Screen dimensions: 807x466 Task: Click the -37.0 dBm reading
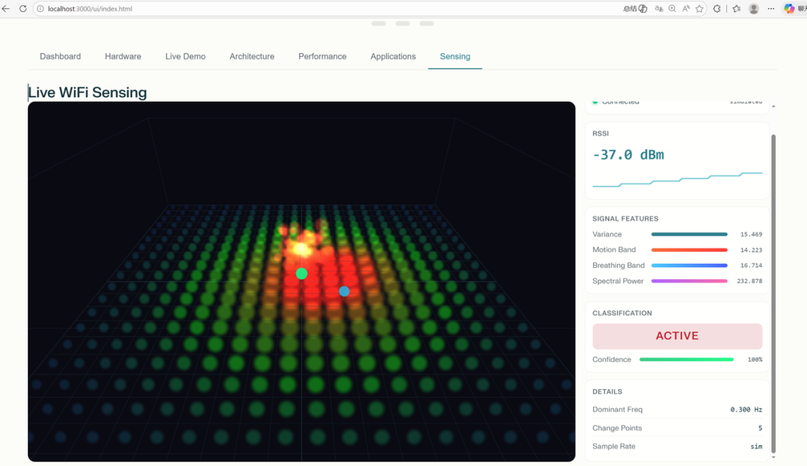pos(628,155)
